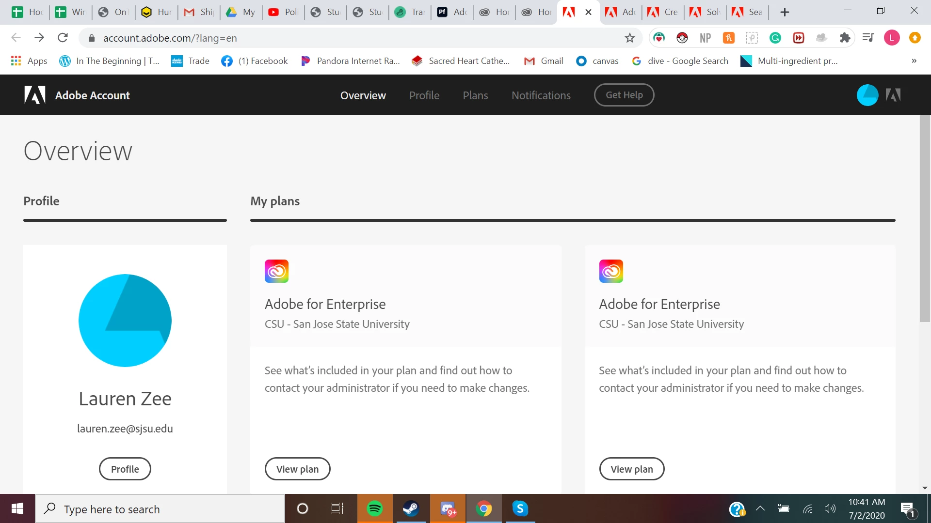
Task: Open the Adobe apps icon in the header
Action: click(893, 95)
